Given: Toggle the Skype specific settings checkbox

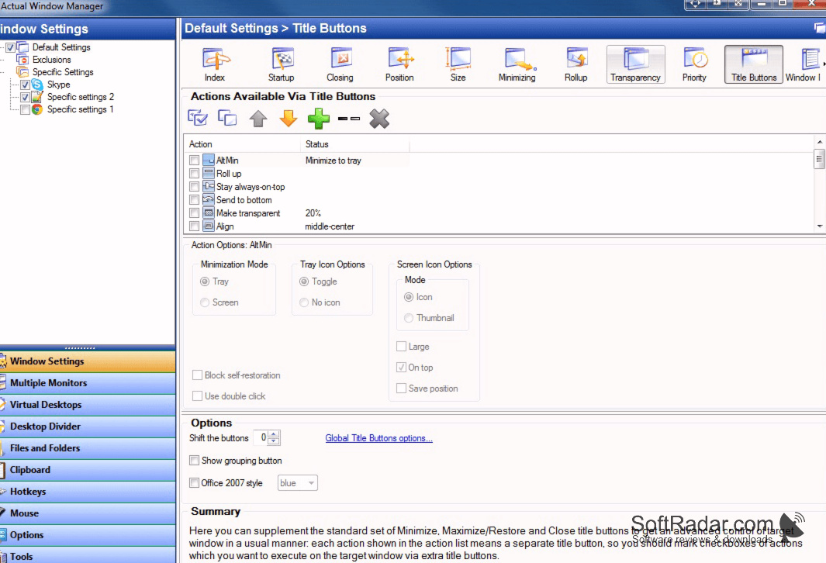Looking at the screenshot, I should (x=25, y=85).
